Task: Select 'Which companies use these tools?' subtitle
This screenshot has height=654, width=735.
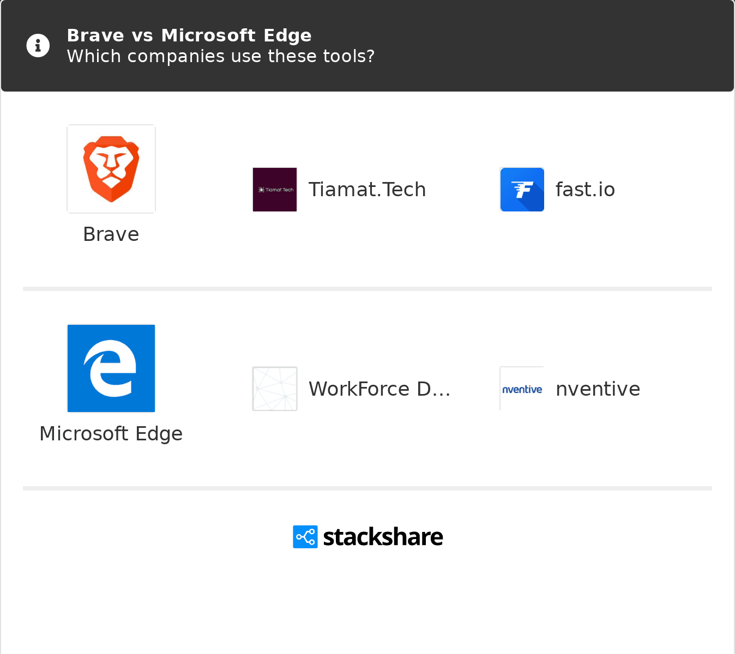Action: coord(221,56)
